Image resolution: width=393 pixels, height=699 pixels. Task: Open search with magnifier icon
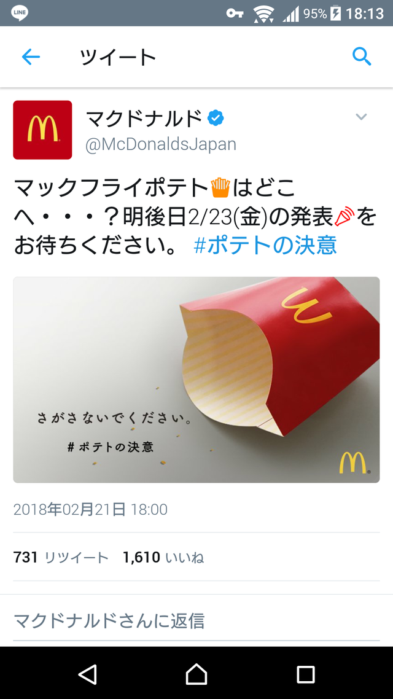pos(361,57)
